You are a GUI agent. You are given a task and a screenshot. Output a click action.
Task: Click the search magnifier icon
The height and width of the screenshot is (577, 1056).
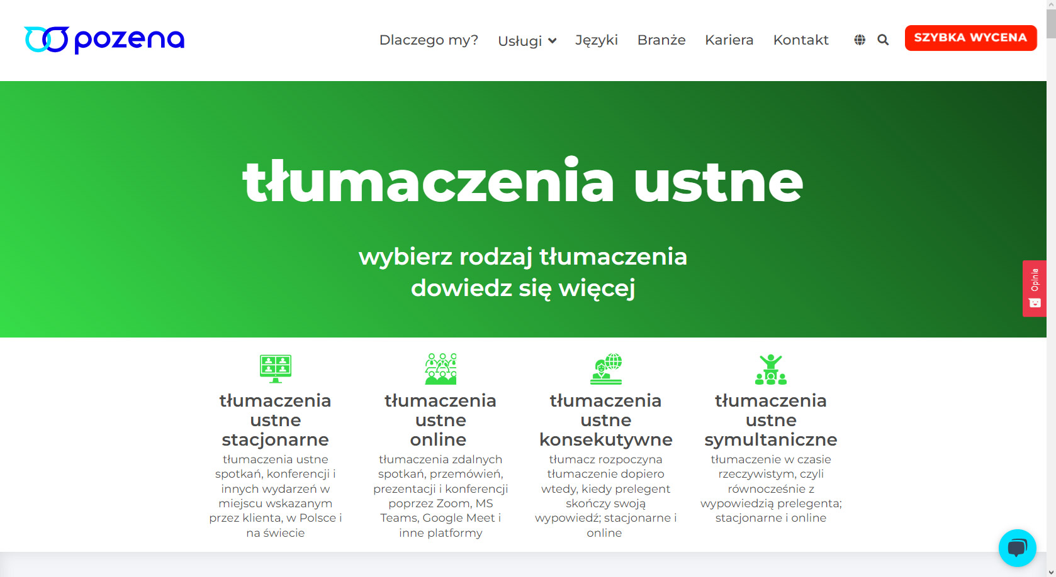[x=883, y=40]
